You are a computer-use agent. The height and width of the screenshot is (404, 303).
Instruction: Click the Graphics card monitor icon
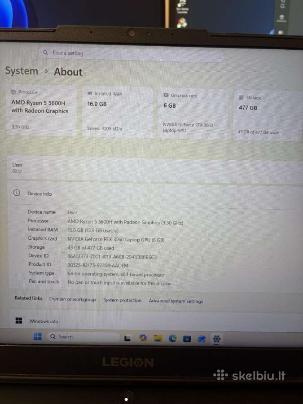(x=166, y=95)
